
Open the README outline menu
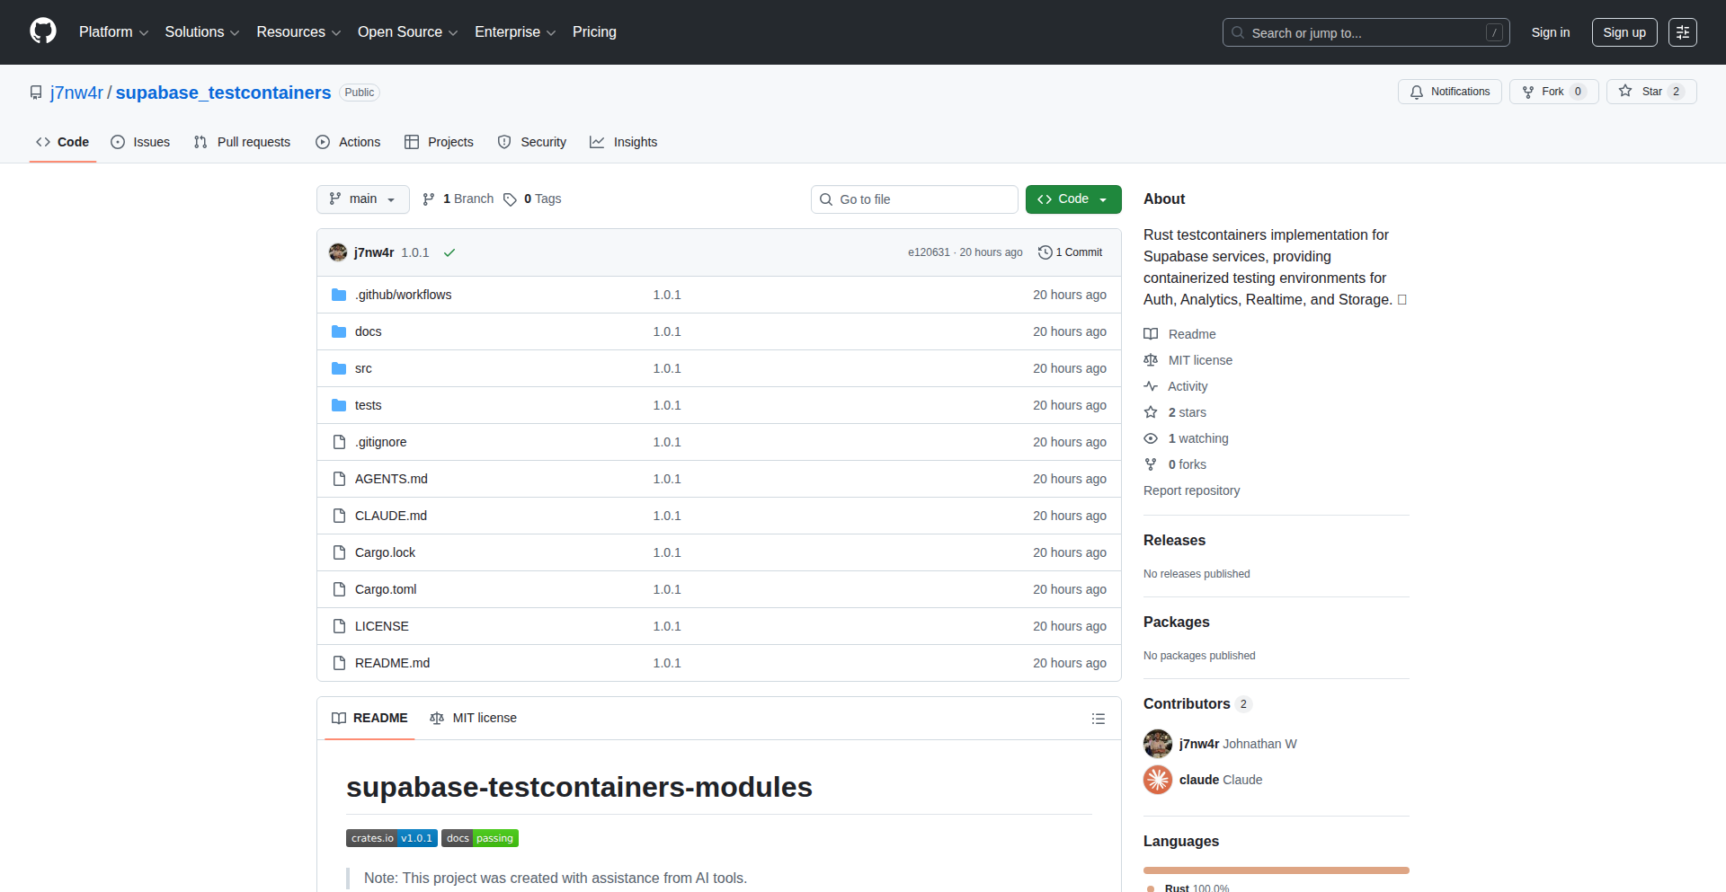(x=1099, y=719)
